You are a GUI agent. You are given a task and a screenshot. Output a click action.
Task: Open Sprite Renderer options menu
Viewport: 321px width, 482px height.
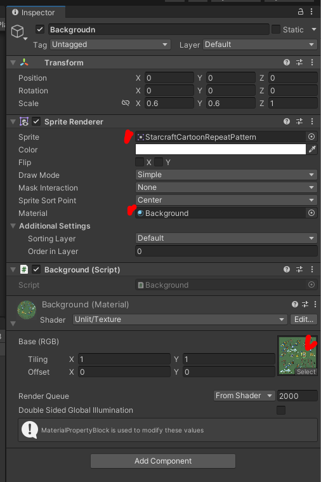[x=311, y=121]
